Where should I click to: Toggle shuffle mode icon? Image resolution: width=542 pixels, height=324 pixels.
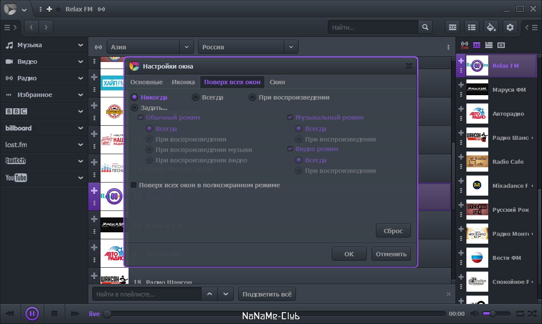532,314
